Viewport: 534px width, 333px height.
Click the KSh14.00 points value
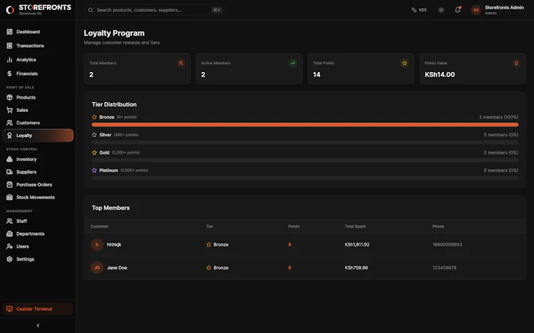tap(440, 75)
